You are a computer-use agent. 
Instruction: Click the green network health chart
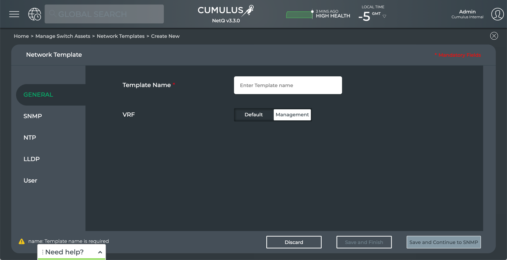click(299, 15)
